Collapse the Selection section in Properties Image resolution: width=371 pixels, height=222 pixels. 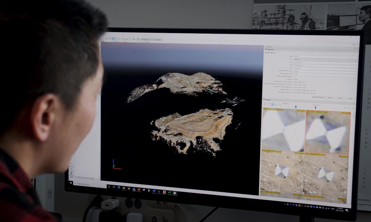pyautogui.click(x=266, y=49)
